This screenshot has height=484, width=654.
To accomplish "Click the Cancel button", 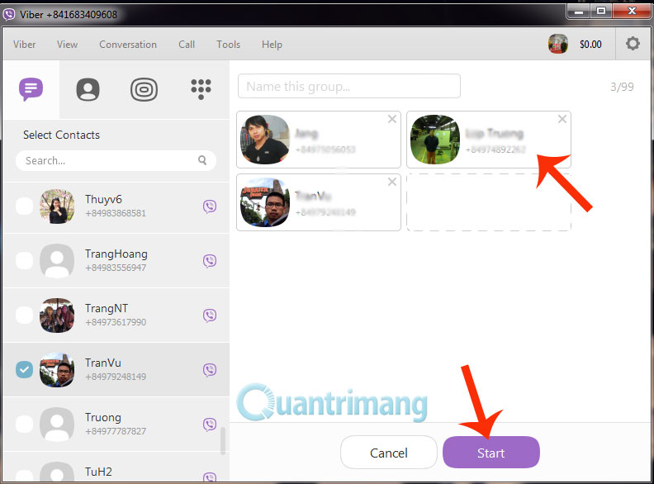I will pyautogui.click(x=389, y=453).
